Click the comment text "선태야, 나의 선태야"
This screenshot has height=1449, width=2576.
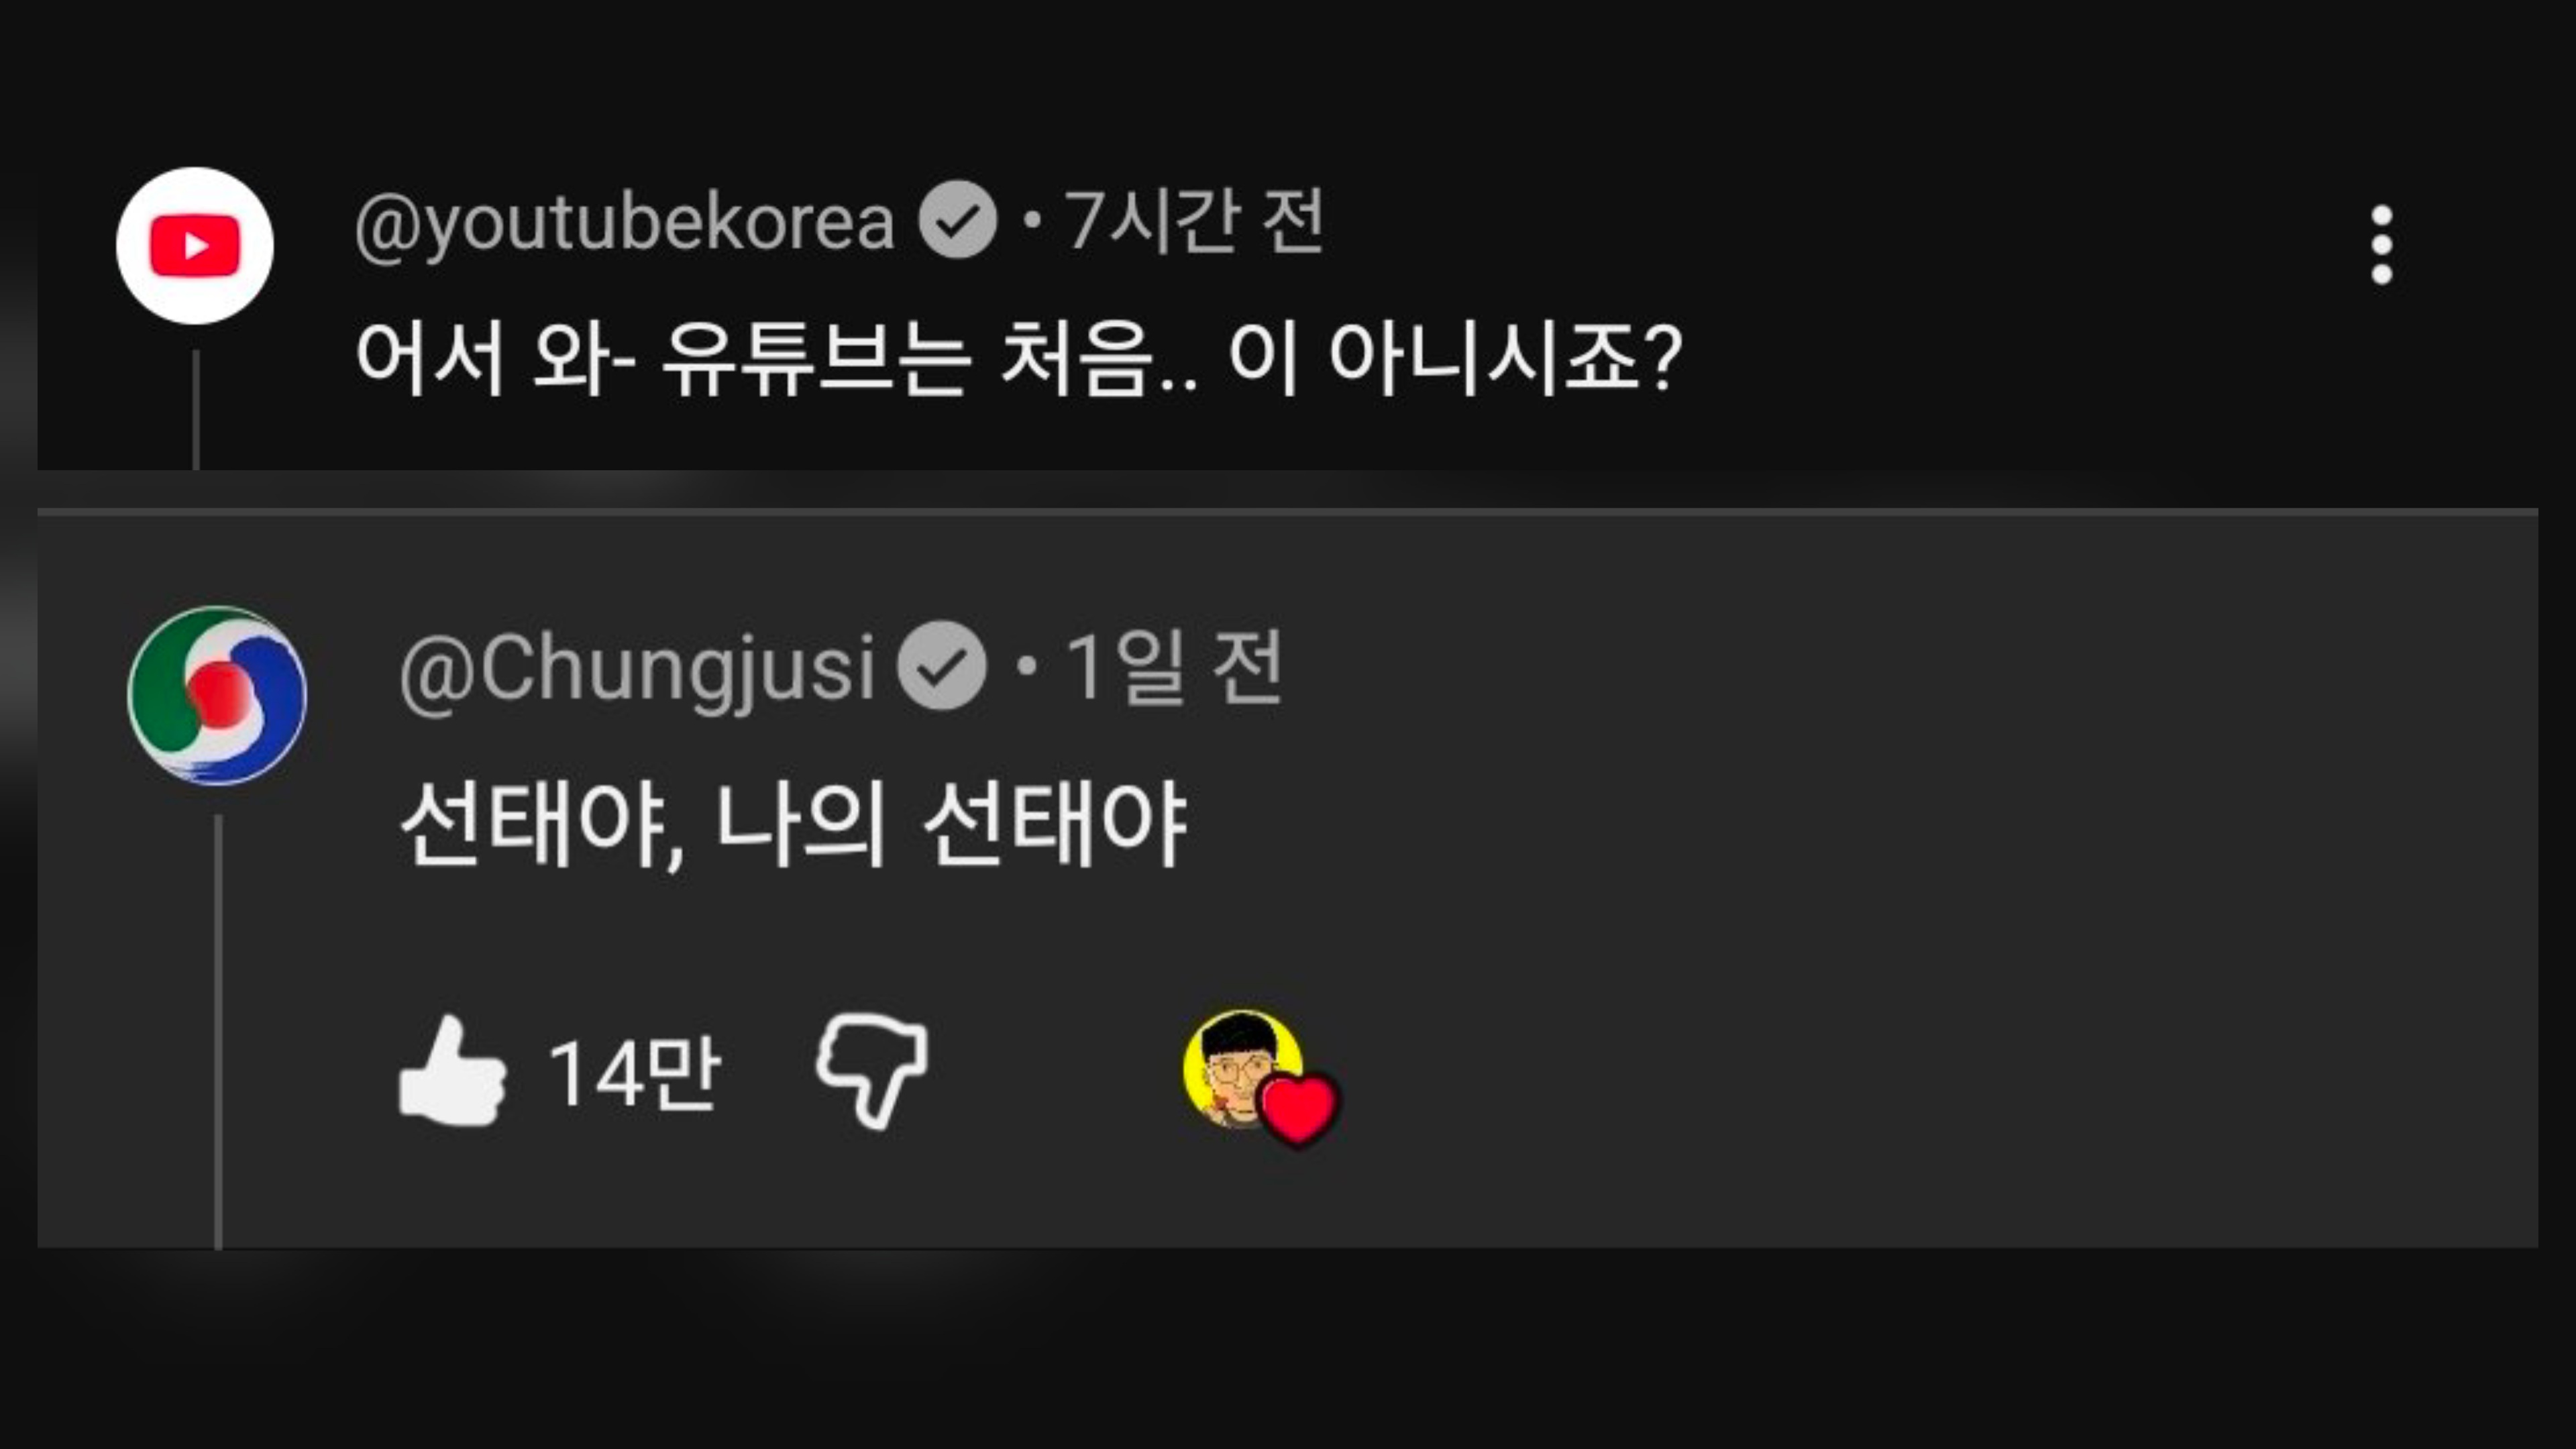tap(792, 826)
